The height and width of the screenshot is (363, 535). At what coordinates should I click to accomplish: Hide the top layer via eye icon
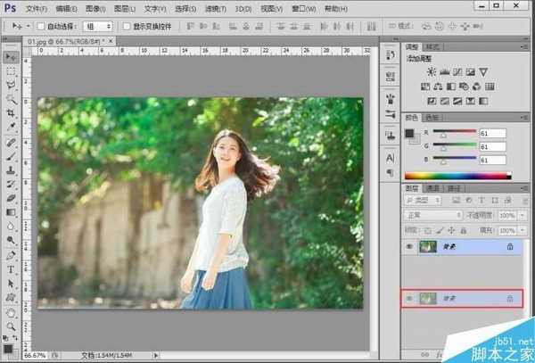(x=410, y=246)
